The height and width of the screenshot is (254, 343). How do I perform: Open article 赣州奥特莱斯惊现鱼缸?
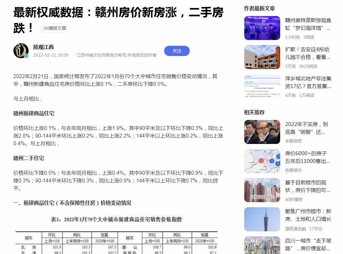[308, 24]
